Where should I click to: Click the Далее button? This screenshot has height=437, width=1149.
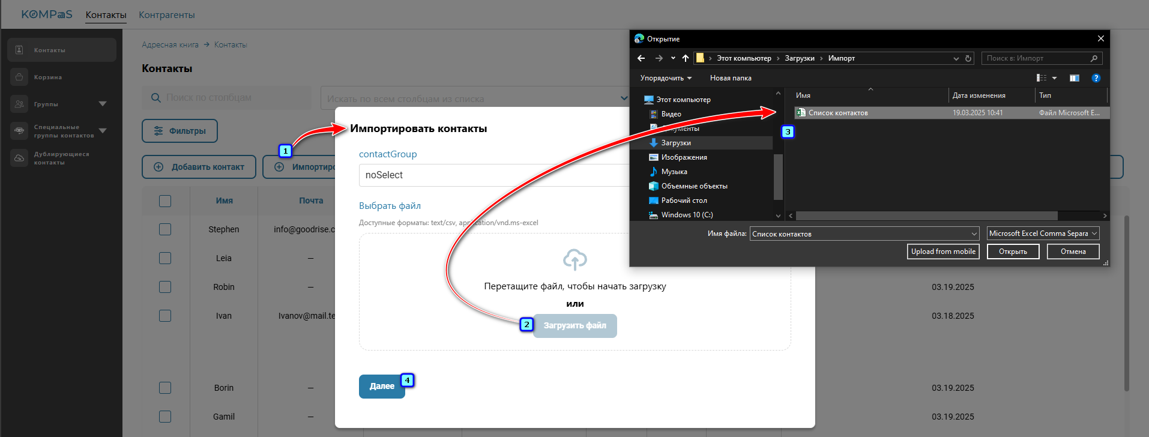tap(382, 387)
